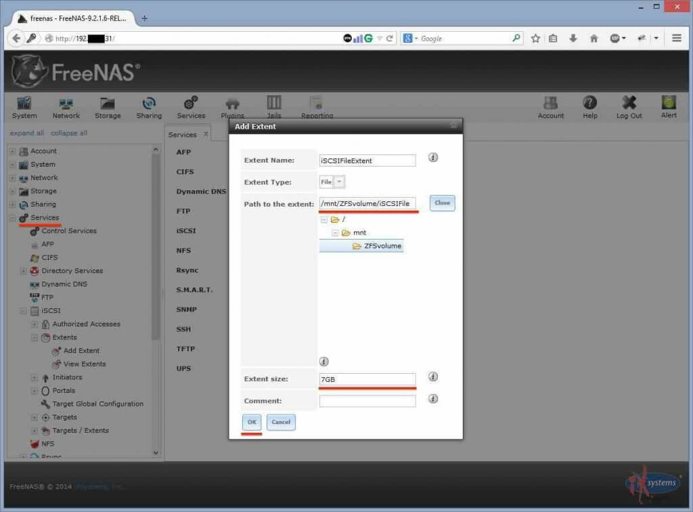693x512 pixels.
Task: Click the iXsystems logo
Action: 654,484
